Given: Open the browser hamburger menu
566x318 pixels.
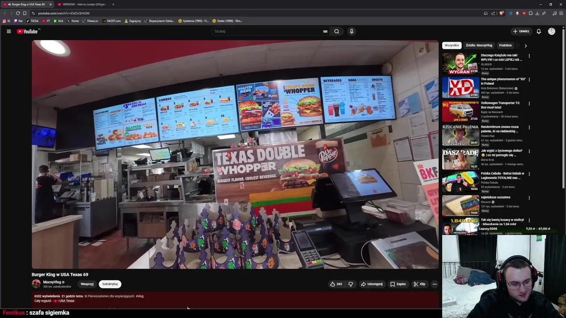Looking at the screenshot, I should 561,13.
